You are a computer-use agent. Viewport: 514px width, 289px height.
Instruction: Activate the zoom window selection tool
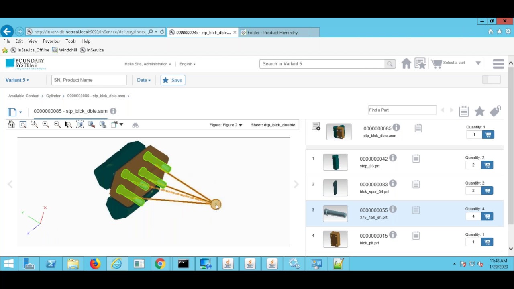(x=34, y=125)
